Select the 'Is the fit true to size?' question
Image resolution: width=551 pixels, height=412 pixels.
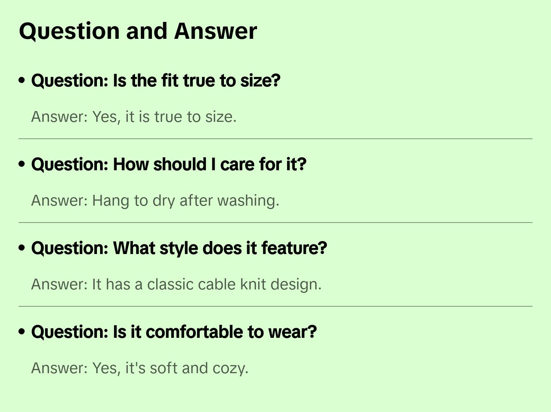[156, 81]
